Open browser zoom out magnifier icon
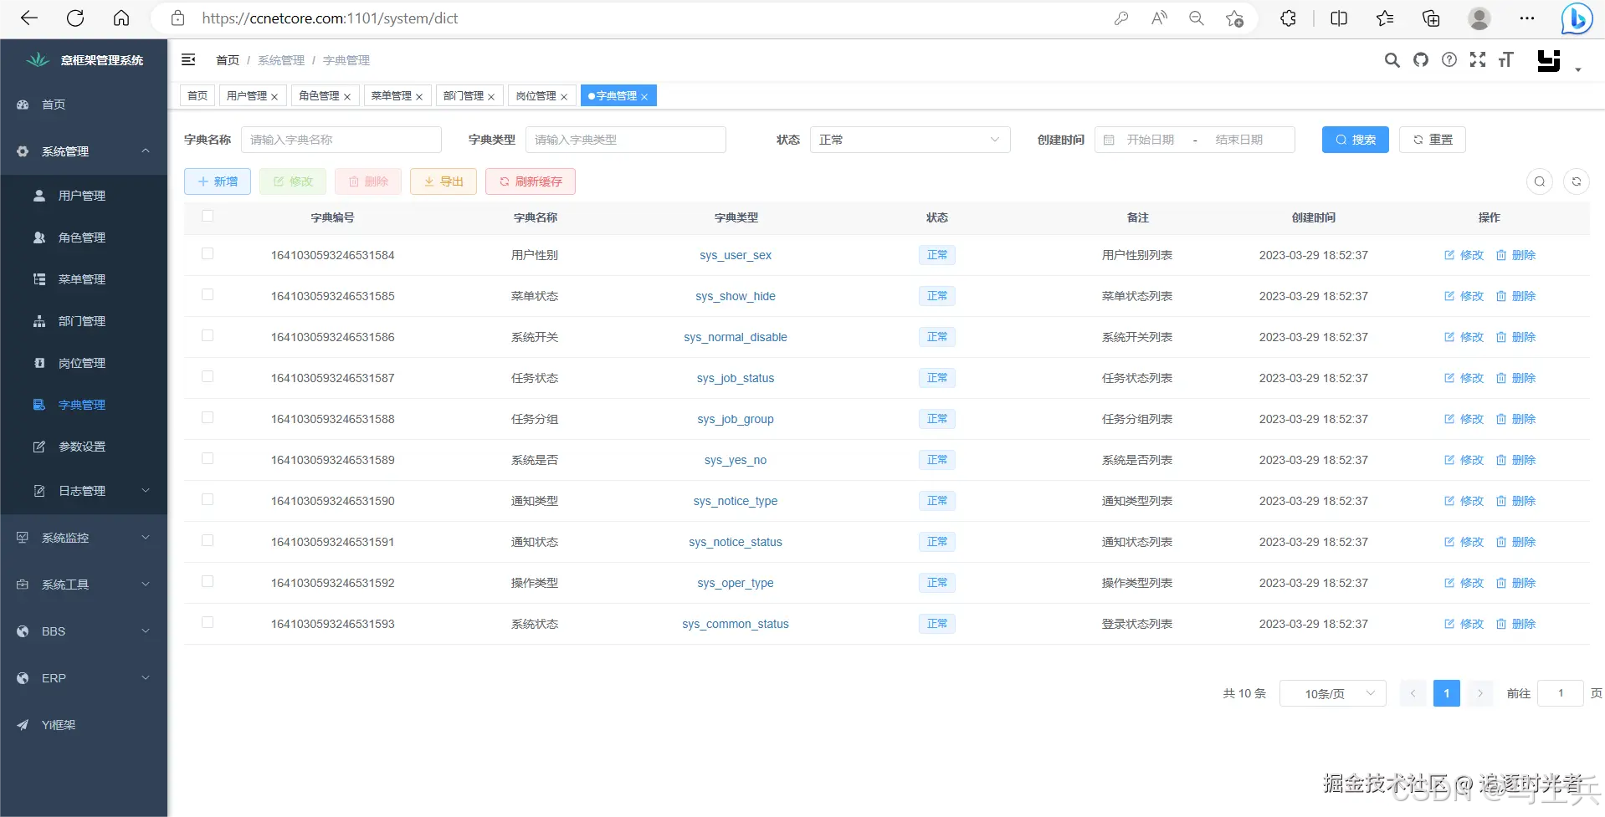 pyautogui.click(x=1197, y=18)
